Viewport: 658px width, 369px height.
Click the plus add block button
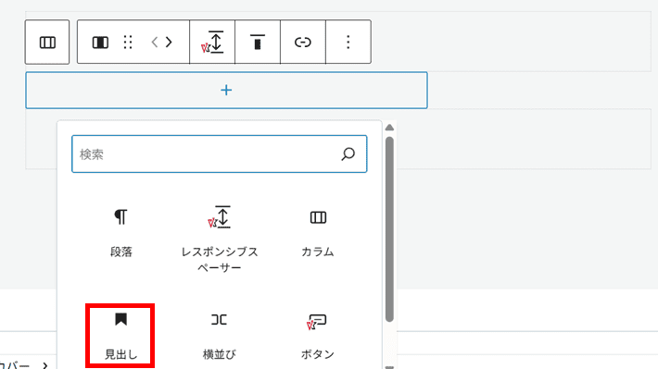point(227,90)
